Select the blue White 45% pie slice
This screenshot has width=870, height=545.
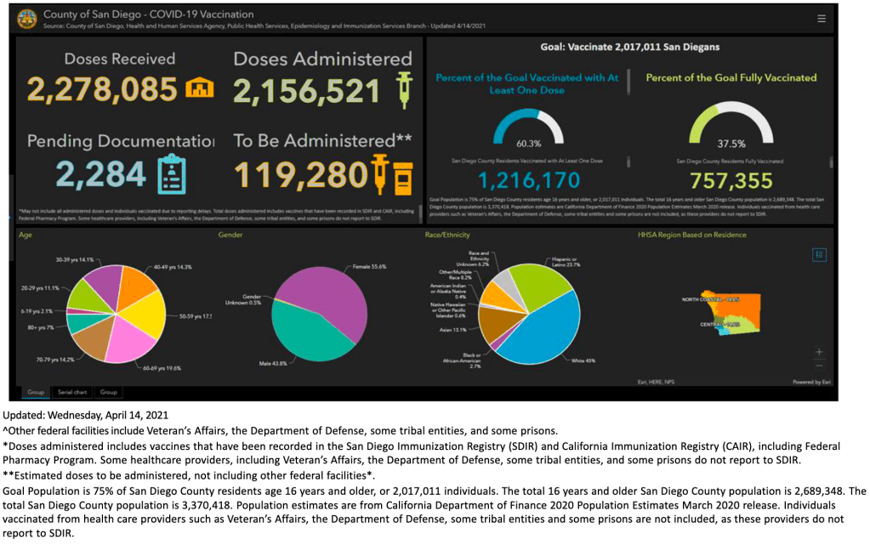tap(544, 332)
